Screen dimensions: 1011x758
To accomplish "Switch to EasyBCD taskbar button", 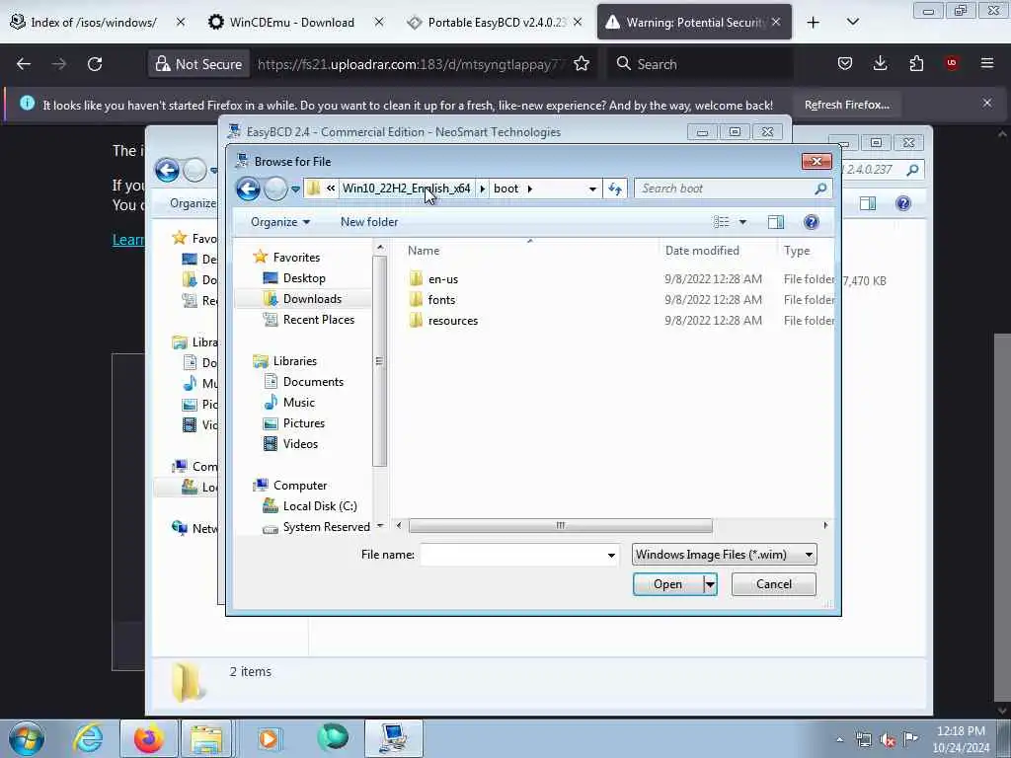I will (x=393, y=738).
